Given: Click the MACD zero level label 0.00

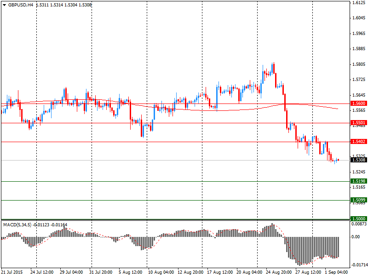Looking at the screenshot, I should click(x=356, y=237).
